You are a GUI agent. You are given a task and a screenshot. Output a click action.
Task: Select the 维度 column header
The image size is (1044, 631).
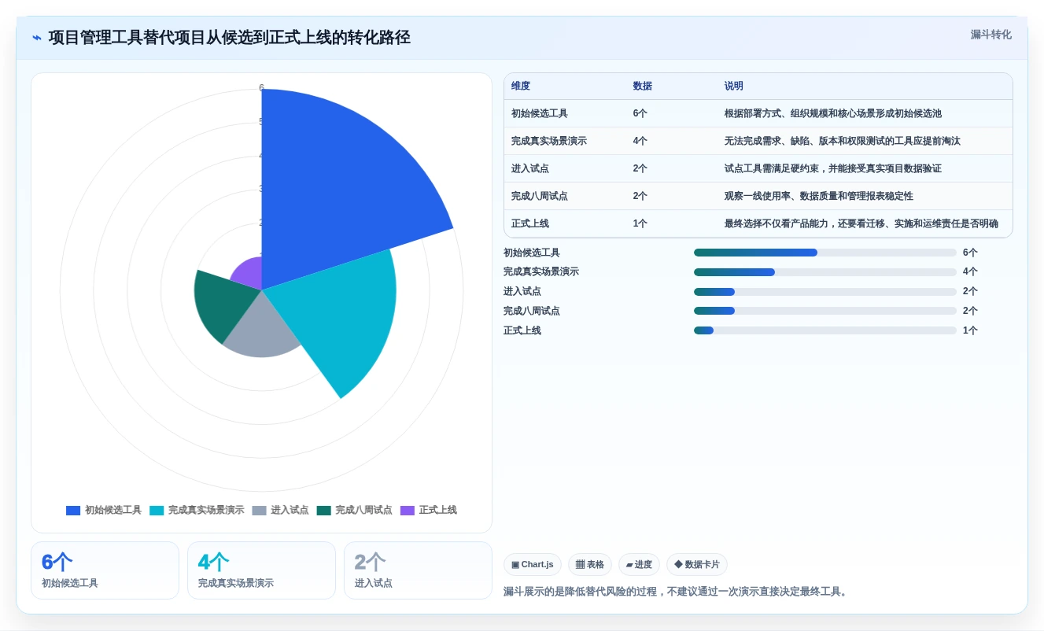521,87
